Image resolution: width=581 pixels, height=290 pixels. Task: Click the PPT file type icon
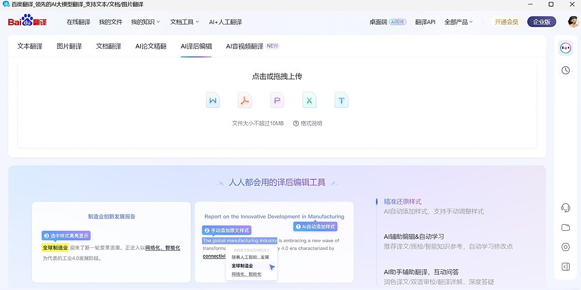(277, 100)
